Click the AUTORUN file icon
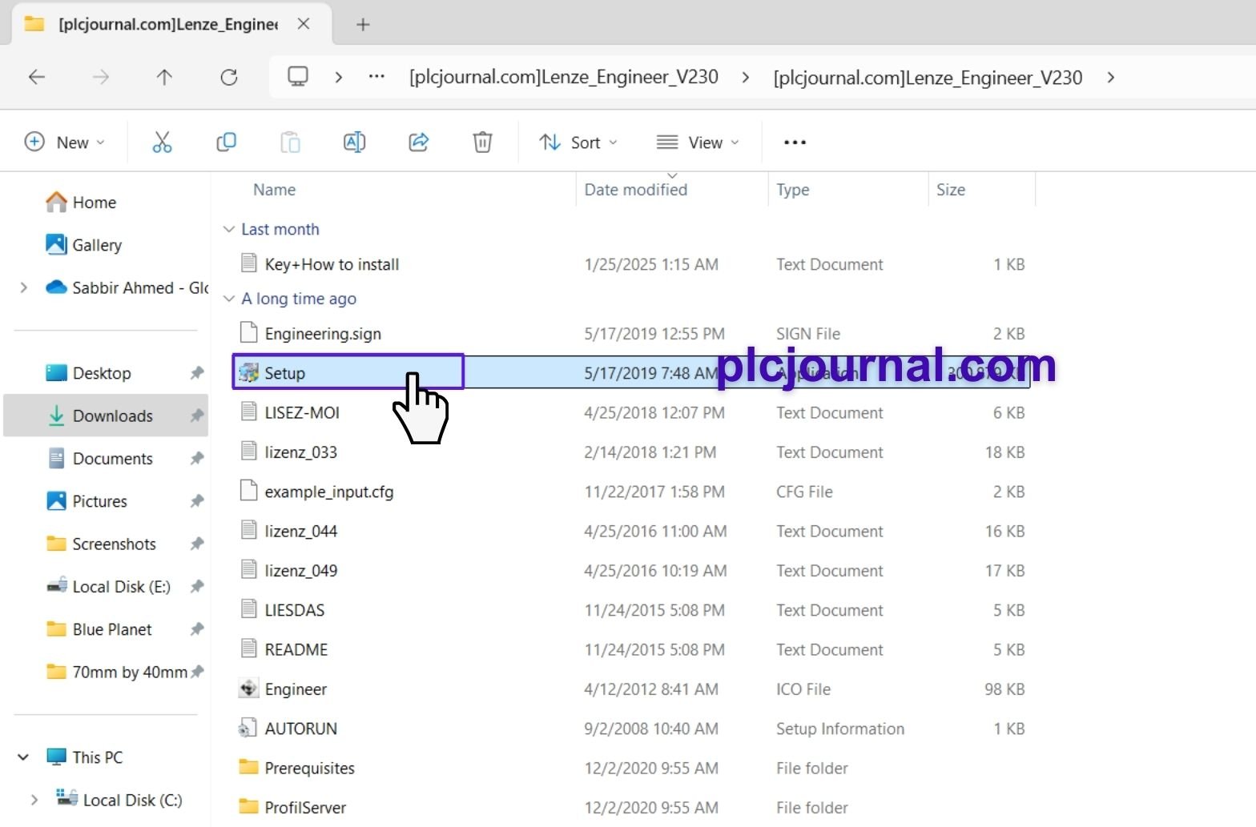Image resolution: width=1256 pixels, height=827 pixels. 248,729
